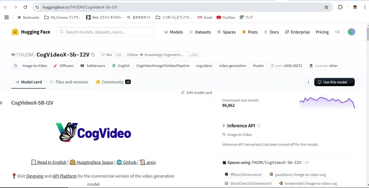369x188 pixels.
Task: Open the インポートしたブックマ... bookmark folder
Action: pos(174,17)
